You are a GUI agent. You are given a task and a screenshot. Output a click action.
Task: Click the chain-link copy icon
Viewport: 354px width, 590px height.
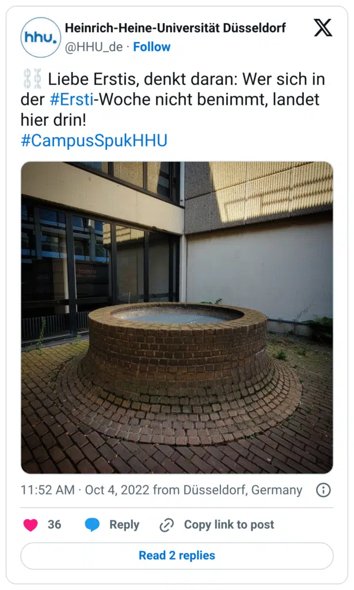(x=166, y=525)
